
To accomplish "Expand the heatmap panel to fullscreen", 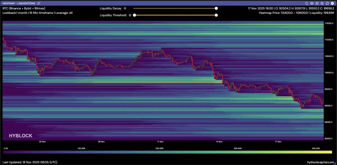I will [x=327, y=3].
